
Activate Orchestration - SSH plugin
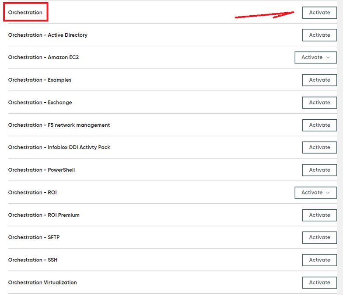[x=319, y=260]
